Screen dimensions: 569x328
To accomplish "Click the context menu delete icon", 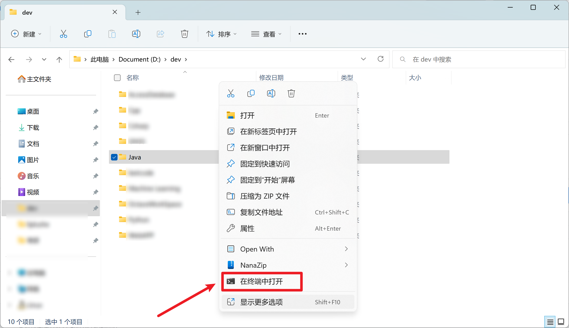I will [x=291, y=93].
